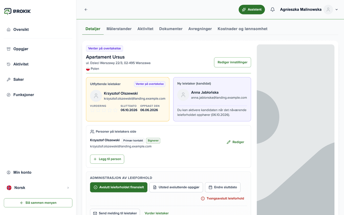Click the Signerer badge
The width and height of the screenshot is (344, 215).
(153, 140)
